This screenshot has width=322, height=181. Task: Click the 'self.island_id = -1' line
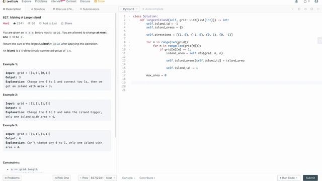coord(162,24)
